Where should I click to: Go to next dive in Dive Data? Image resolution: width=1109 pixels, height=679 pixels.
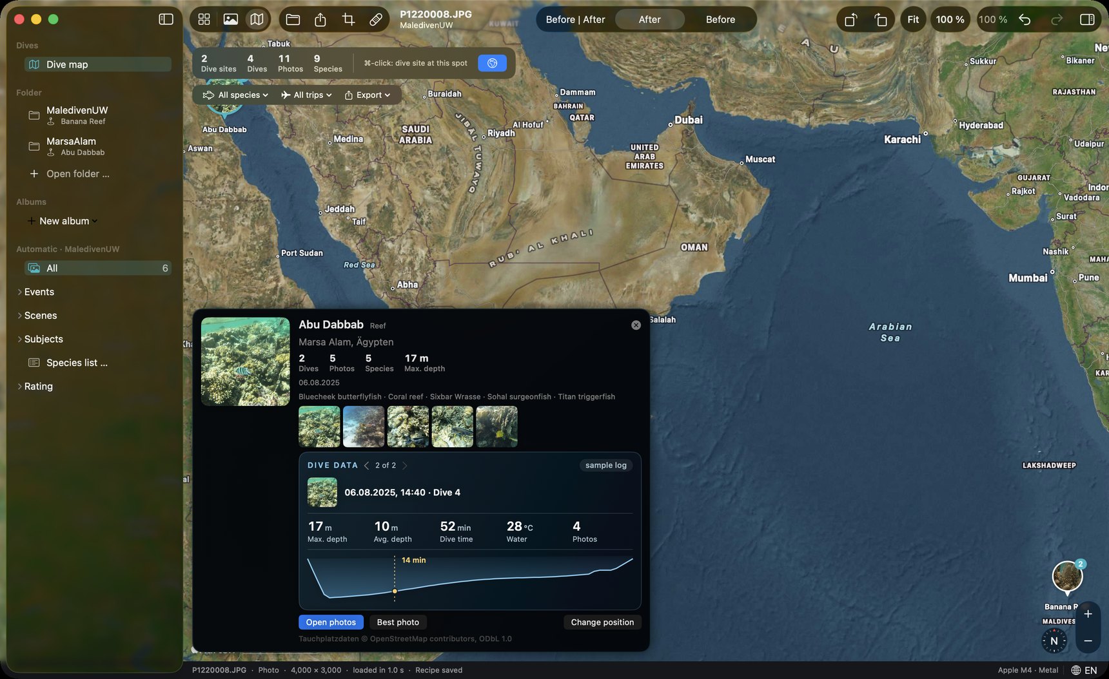coord(404,465)
